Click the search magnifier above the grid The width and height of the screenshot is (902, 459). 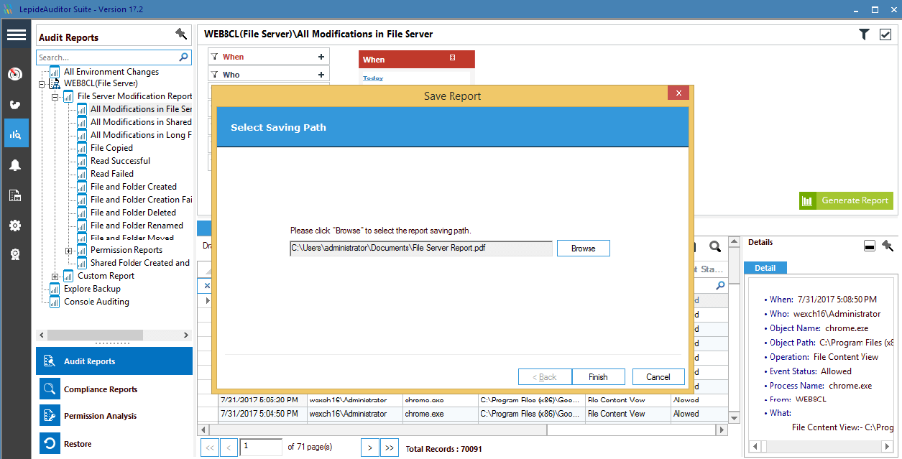point(715,246)
